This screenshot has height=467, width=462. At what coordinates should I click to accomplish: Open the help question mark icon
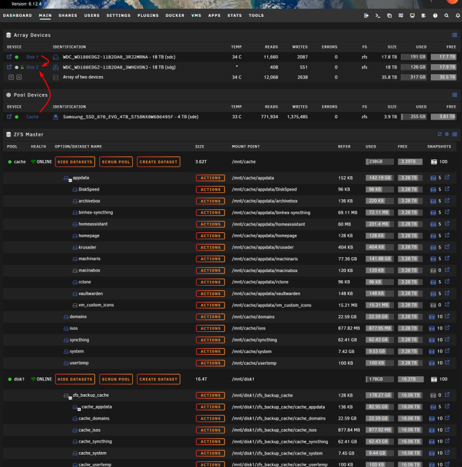(x=435, y=16)
